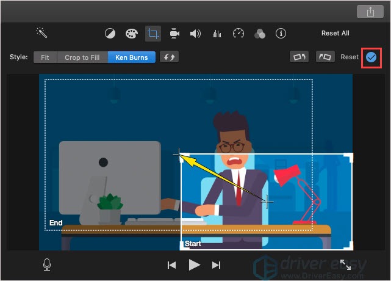Click the voiceover microphone icon
This screenshot has width=391, height=281.
[47, 265]
